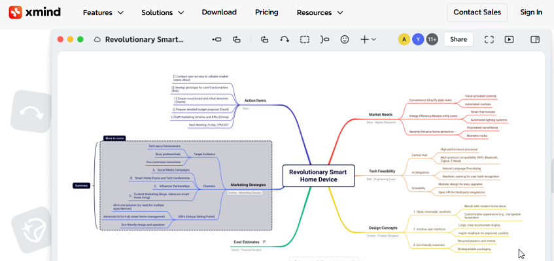
Task: Click the floating topic icon after the divider
Action: click(x=265, y=40)
